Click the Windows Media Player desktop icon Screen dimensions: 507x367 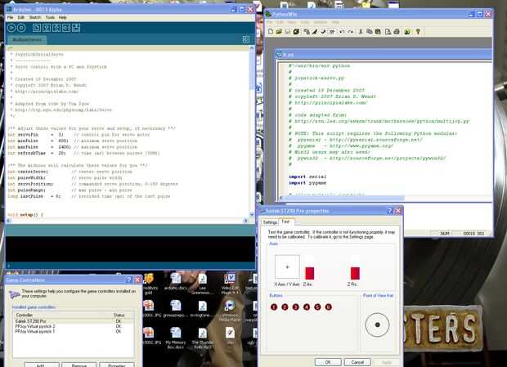point(230,311)
